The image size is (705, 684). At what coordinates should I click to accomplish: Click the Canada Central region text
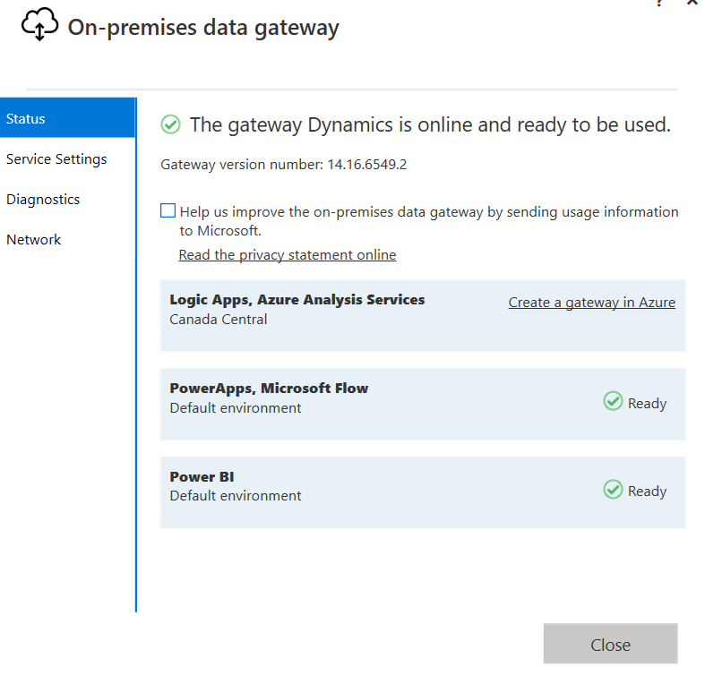[x=218, y=319]
